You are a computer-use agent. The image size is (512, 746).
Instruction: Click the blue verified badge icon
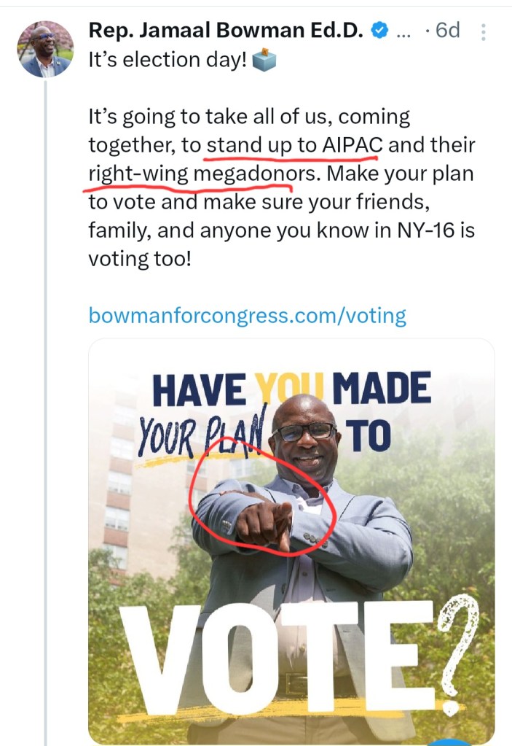coord(379,31)
